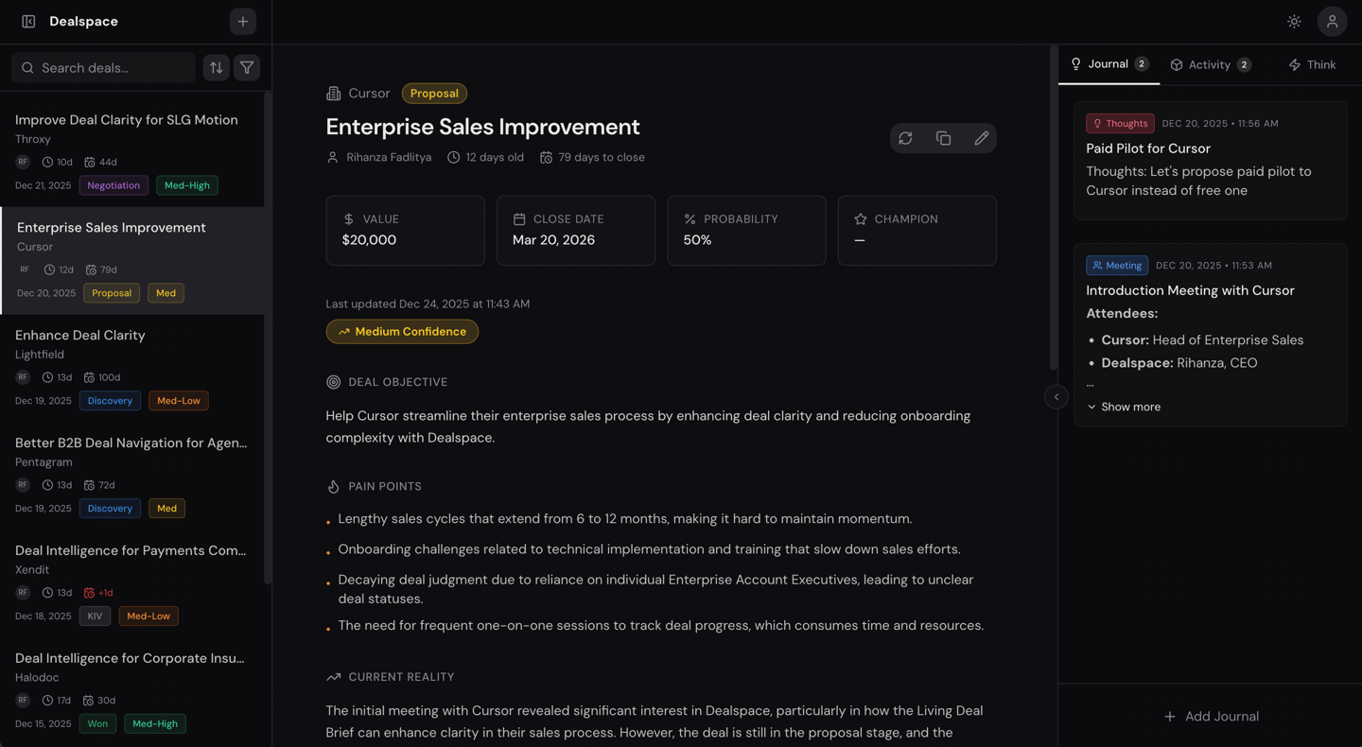Edit deal using the pencil icon
This screenshot has width=1362, height=747.
point(981,138)
